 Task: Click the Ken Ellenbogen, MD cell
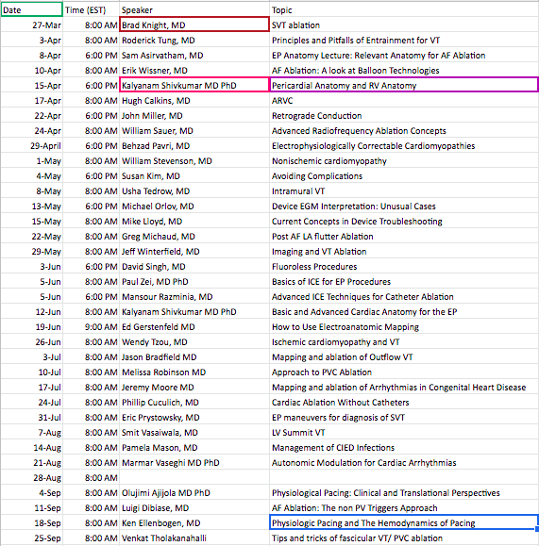(x=194, y=522)
